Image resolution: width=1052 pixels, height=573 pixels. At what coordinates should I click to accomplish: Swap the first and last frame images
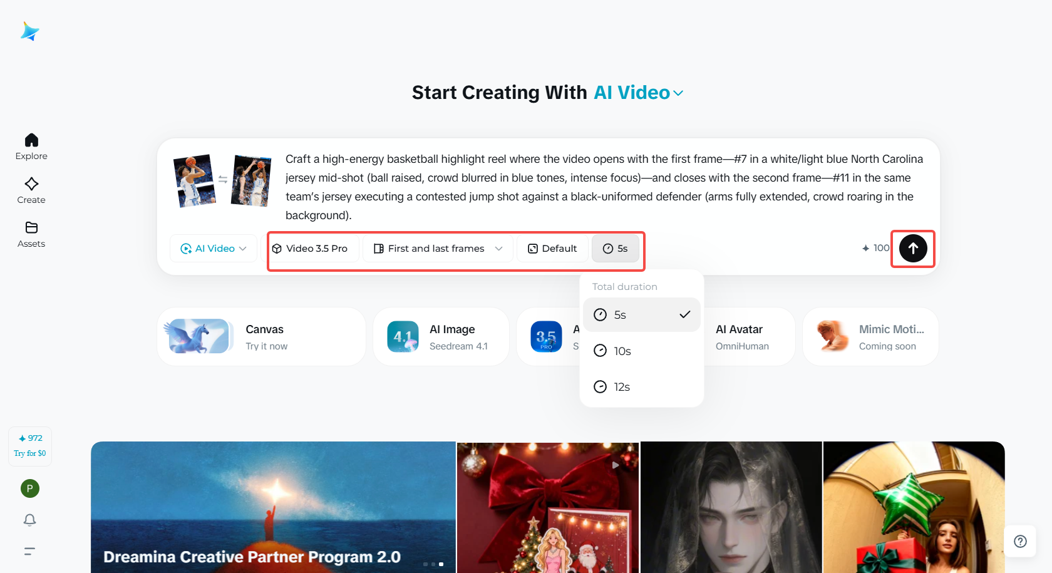[x=223, y=180]
